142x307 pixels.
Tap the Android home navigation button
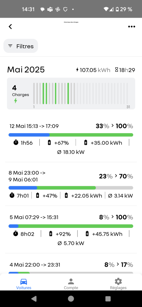(71, 299)
